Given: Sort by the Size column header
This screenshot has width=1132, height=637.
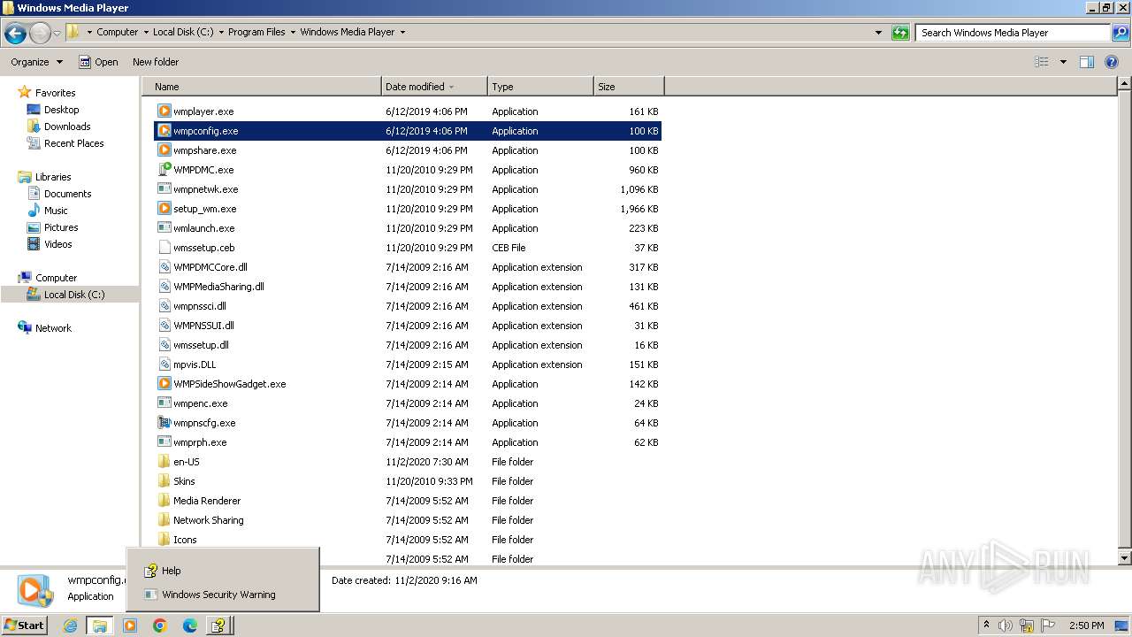Looking at the screenshot, I should pos(629,87).
